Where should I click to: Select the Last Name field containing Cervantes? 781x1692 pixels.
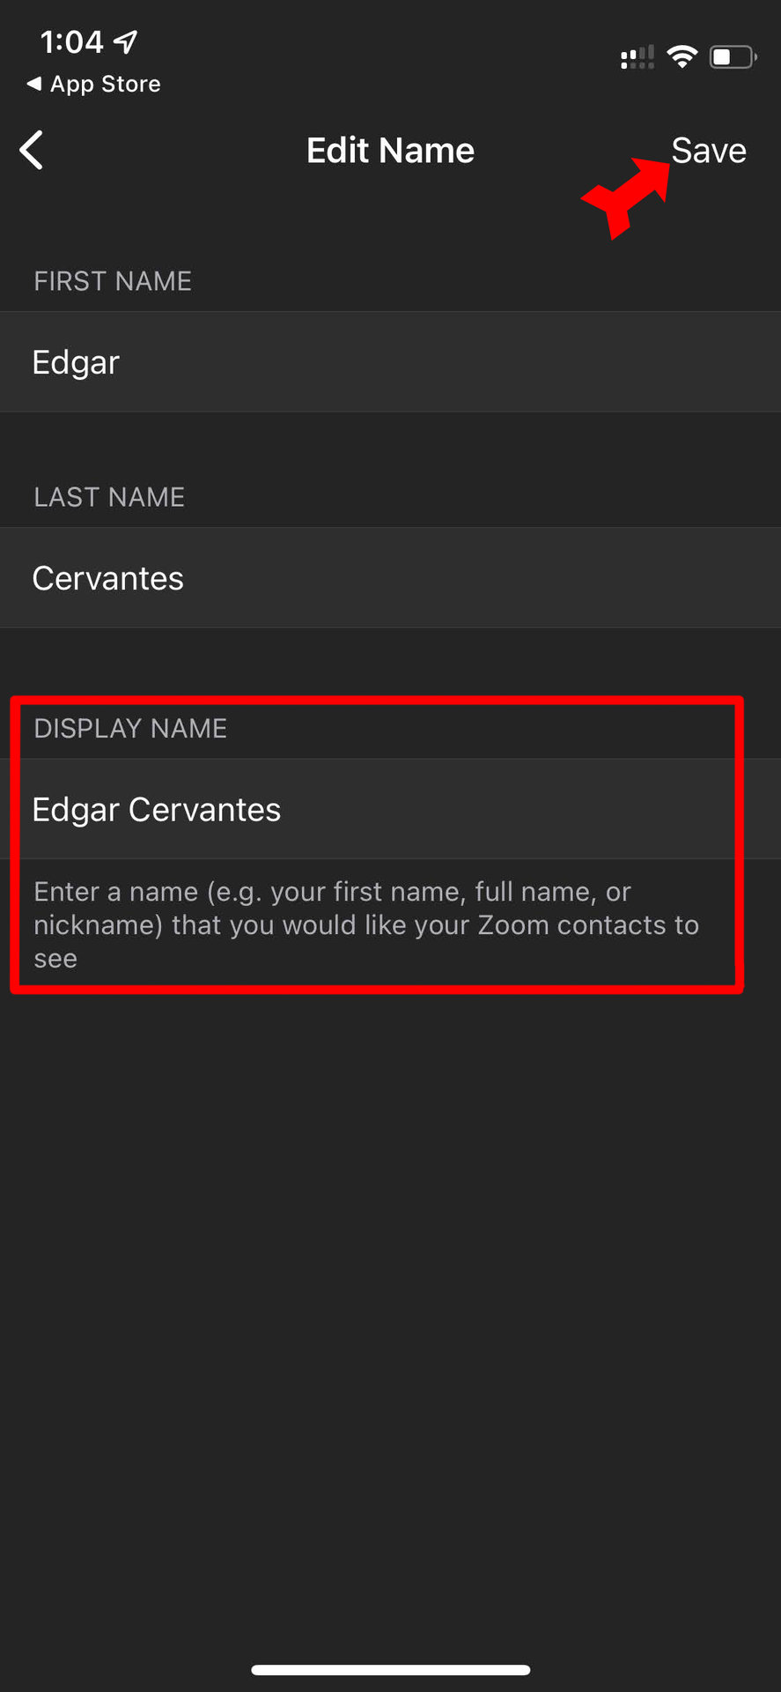point(390,578)
